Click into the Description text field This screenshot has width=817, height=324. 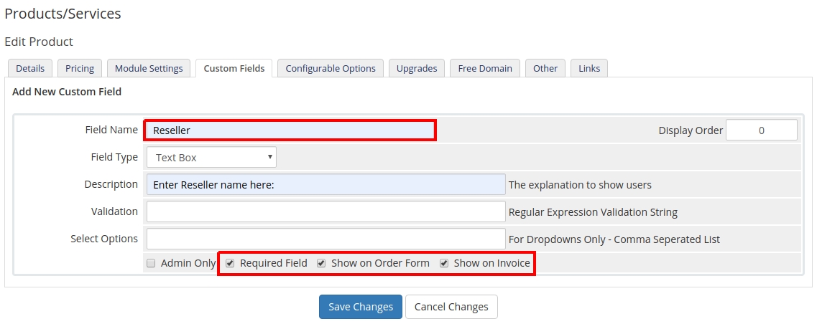point(326,184)
